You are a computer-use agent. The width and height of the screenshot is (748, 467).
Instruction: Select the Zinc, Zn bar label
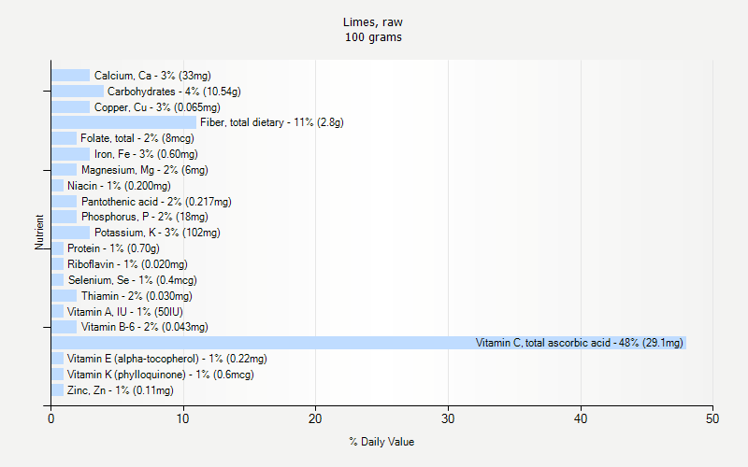(x=120, y=390)
